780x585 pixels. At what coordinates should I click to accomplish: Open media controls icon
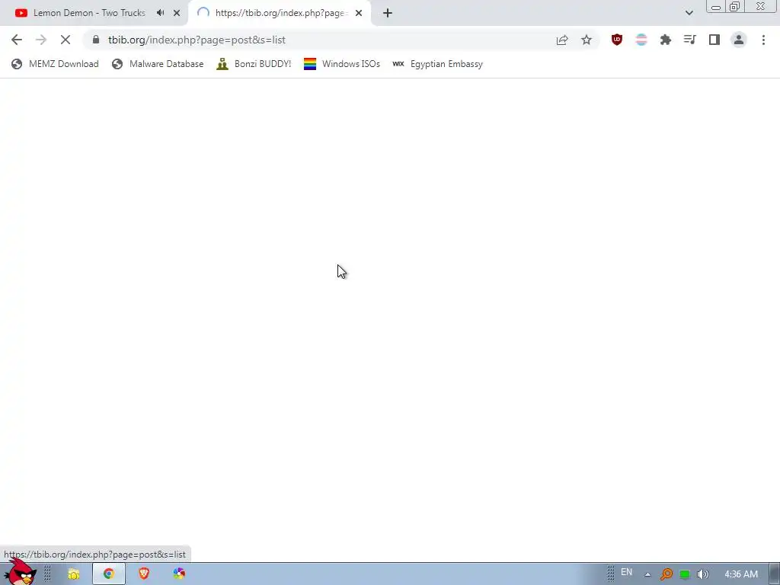[x=690, y=40]
